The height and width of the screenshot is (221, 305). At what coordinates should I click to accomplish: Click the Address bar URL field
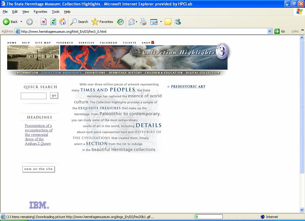(144, 31)
